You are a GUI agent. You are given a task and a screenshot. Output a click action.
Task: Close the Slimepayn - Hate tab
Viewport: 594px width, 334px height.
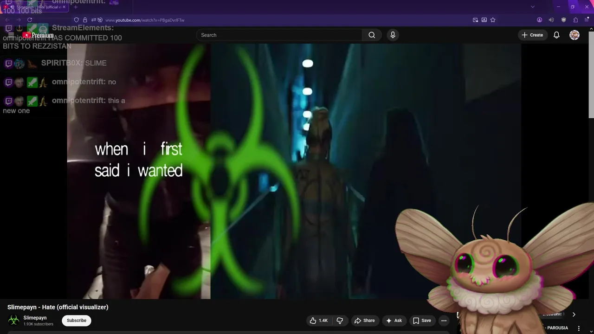pyautogui.click(x=65, y=7)
